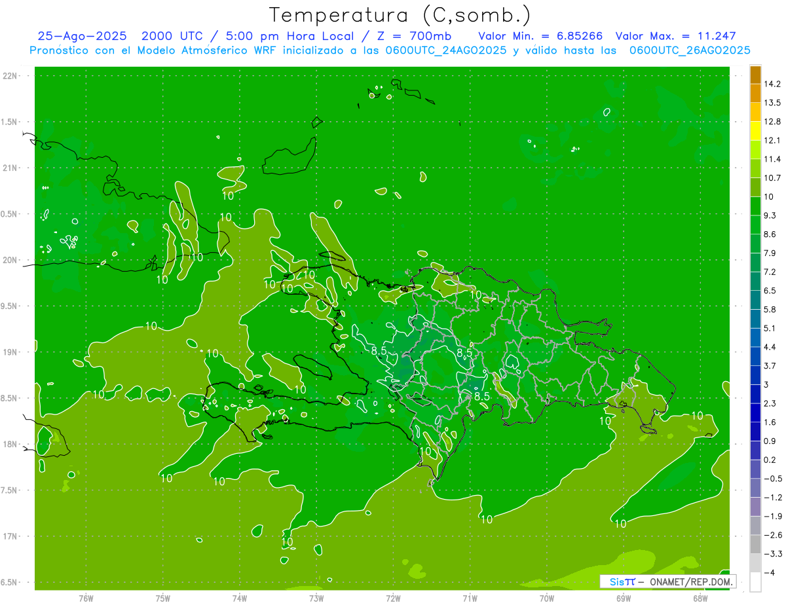
Task: Select the date text "25-Ago-2025"
Action: 82,37
